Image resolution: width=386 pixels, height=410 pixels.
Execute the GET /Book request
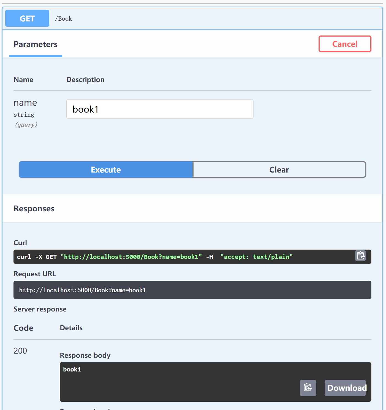tap(106, 170)
